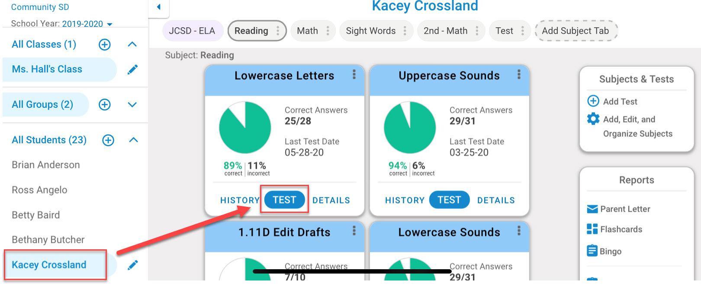
Task: Click the add group plus icon
Action: pyautogui.click(x=105, y=104)
